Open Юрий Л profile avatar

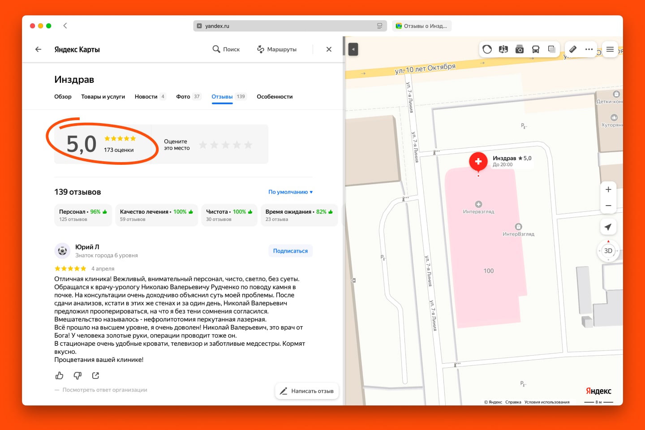[62, 251]
